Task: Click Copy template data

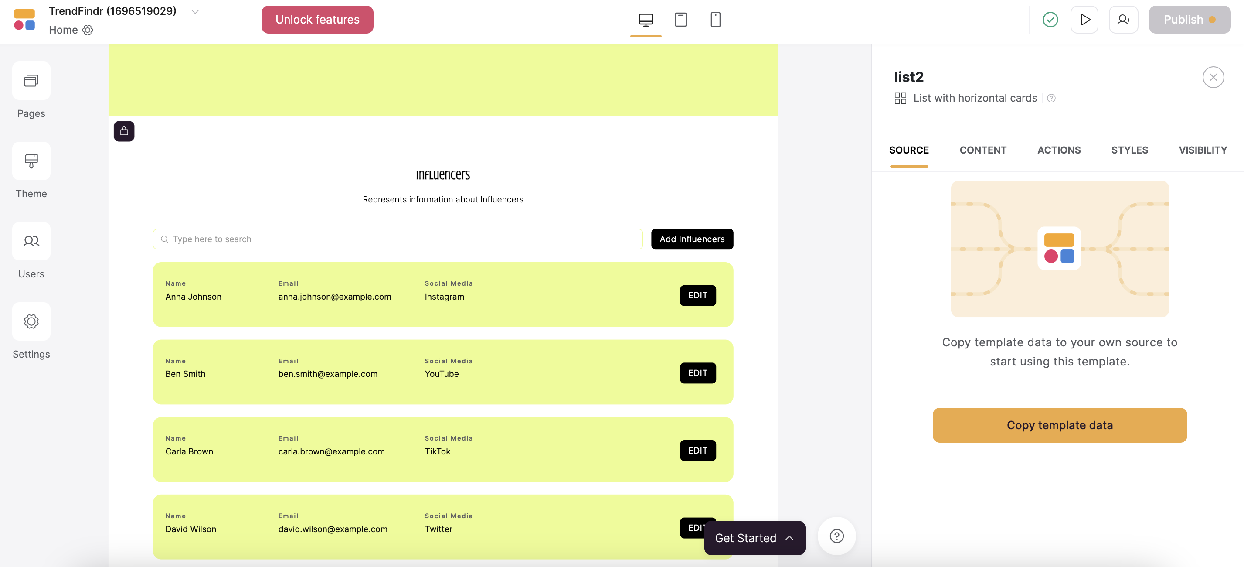Action: click(1060, 425)
